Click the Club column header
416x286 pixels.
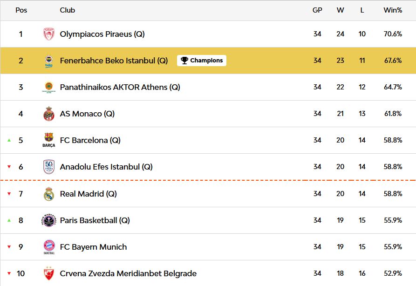tap(68, 10)
